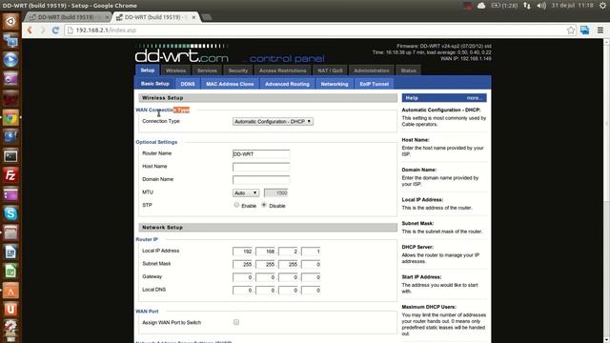The image size is (610, 343).
Task: Launch FileZilla from the dock
Action: point(10,175)
